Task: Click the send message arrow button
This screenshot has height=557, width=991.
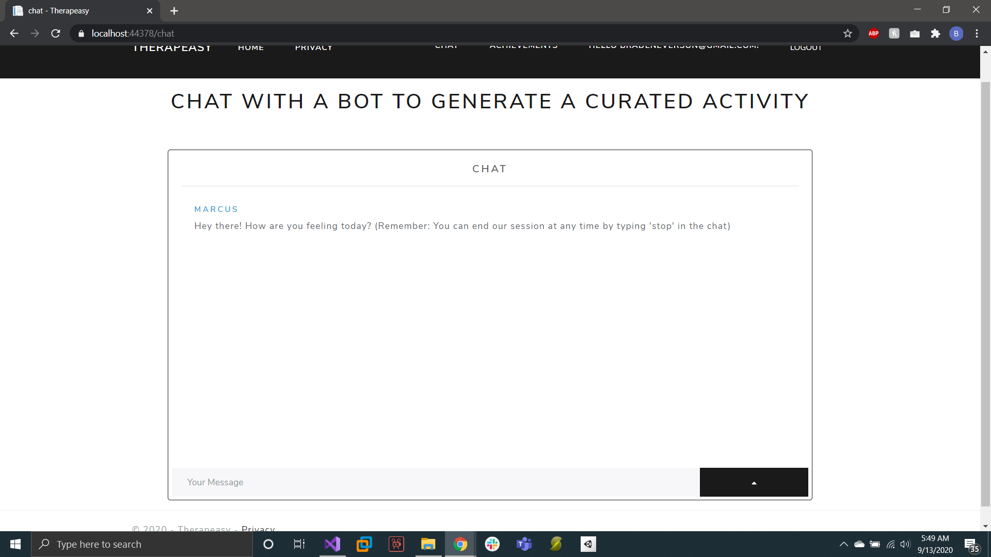Action: point(754,482)
